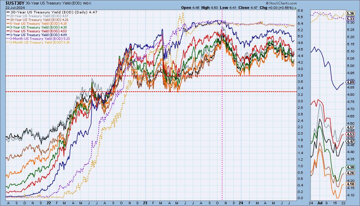The height and width of the screenshot is (206, 360).
Task: Click the 5.36 last-value tag for 1-Month yield
Action: (351, 14)
